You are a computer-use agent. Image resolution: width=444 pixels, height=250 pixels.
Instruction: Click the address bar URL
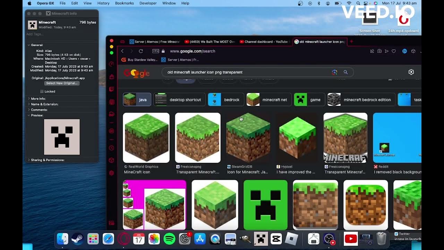tap(193, 51)
